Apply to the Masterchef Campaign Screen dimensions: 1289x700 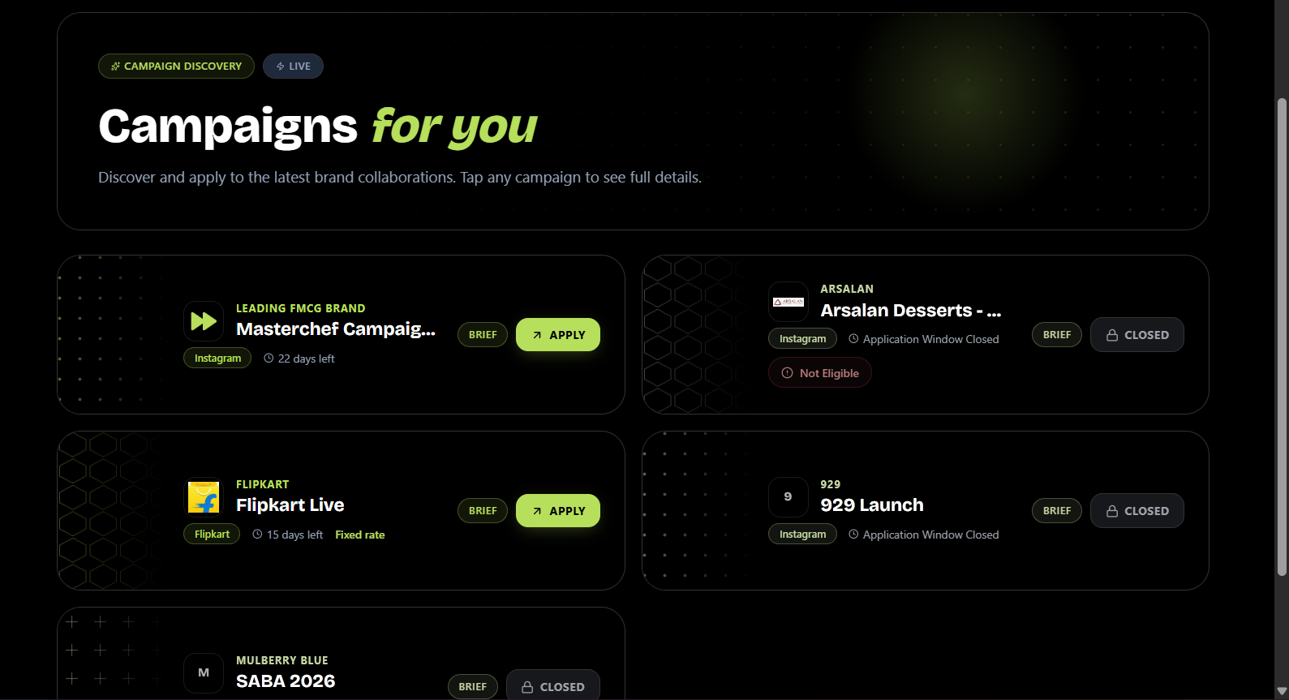coord(558,335)
